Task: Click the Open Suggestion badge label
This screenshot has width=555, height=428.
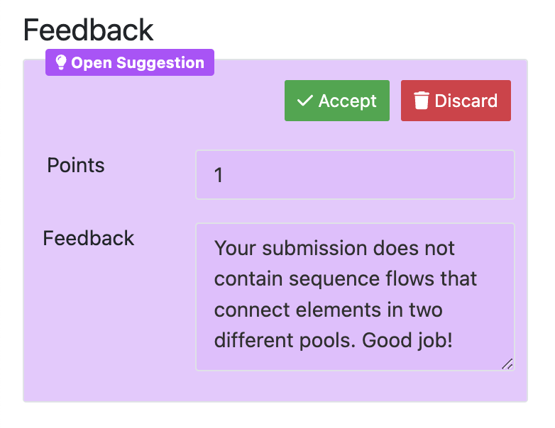Action: click(137, 62)
